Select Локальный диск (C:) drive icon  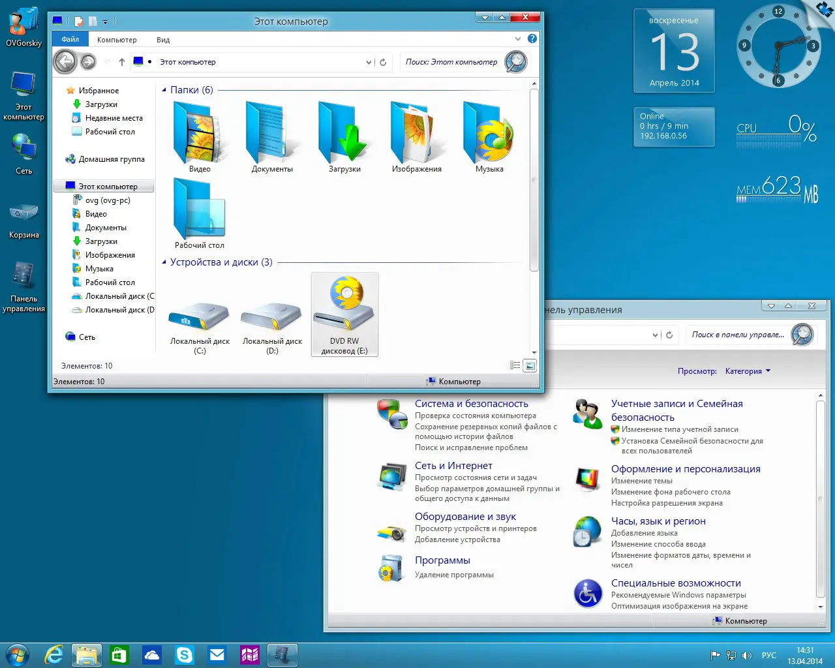tap(200, 316)
